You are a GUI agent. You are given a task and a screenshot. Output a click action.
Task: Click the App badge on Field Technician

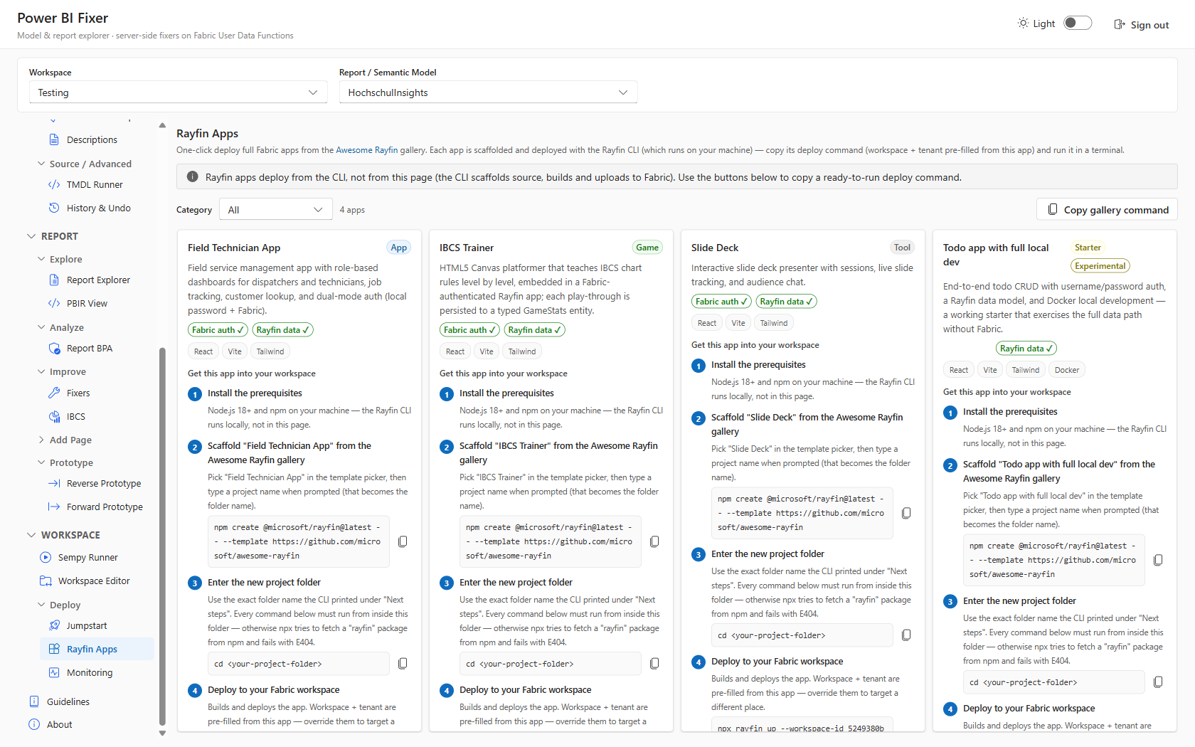pos(399,248)
